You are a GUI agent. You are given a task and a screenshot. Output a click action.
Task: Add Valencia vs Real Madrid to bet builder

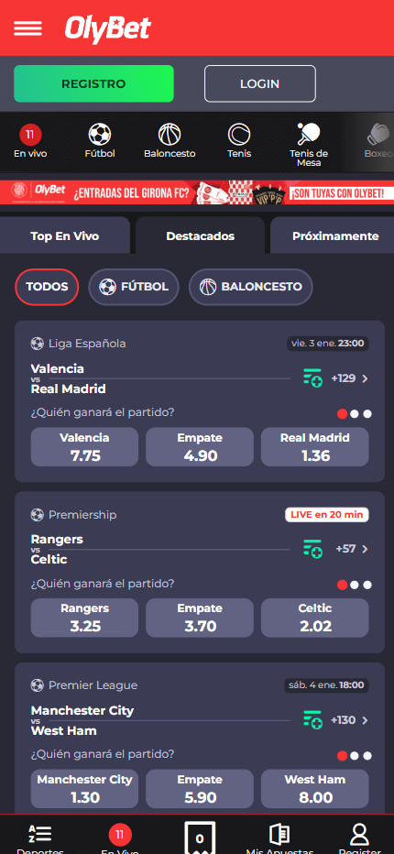point(312,378)
